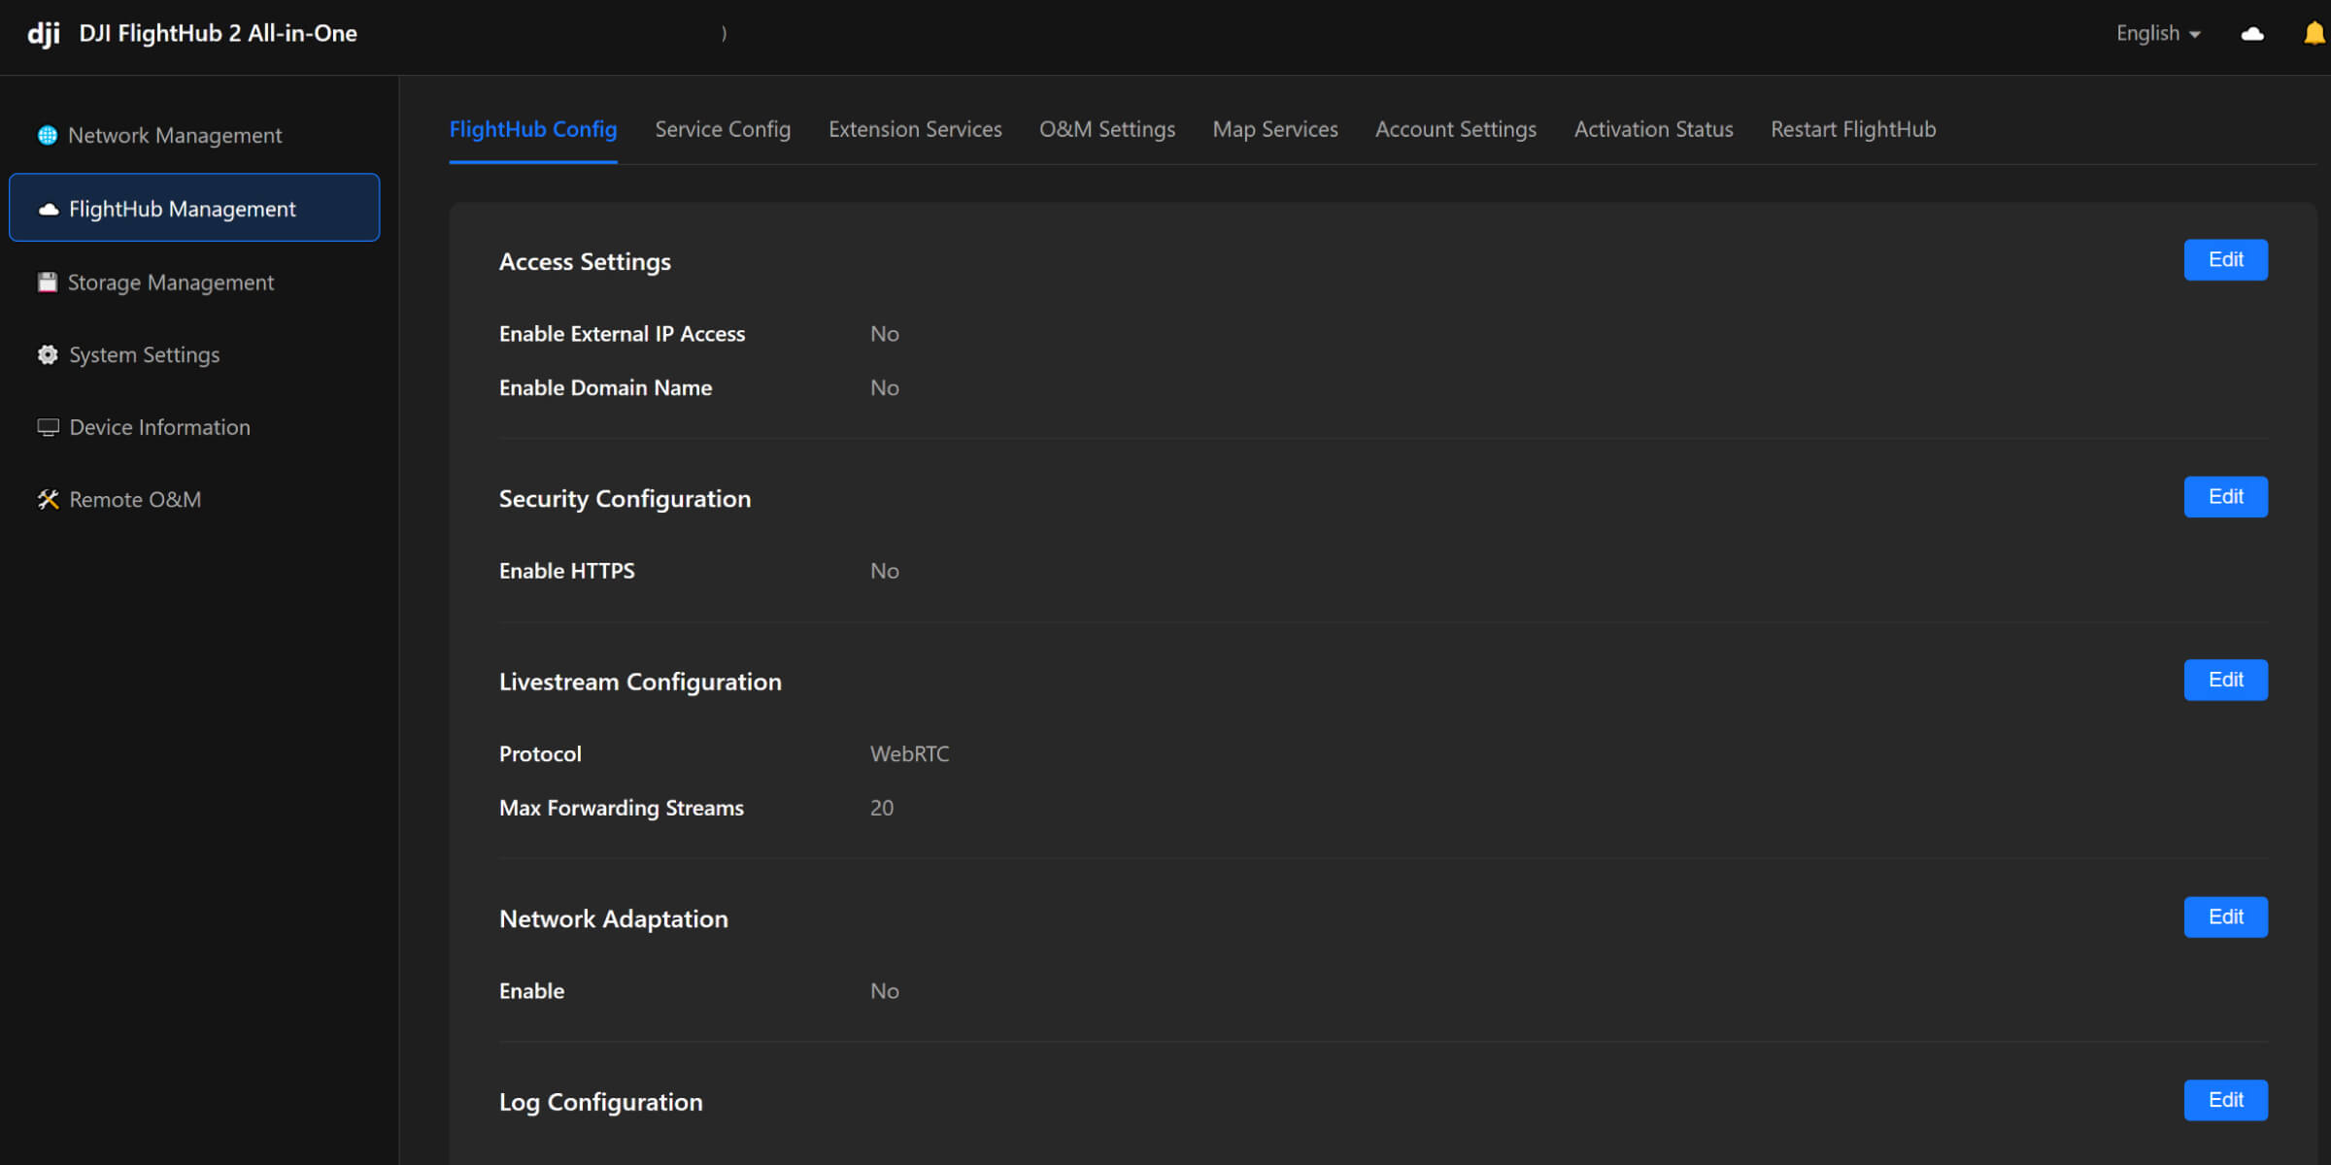Open the Extension Services tab

tap(915, 129)
